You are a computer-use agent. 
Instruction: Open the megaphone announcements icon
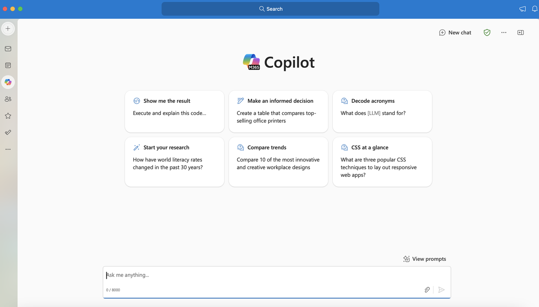[522, 9]
